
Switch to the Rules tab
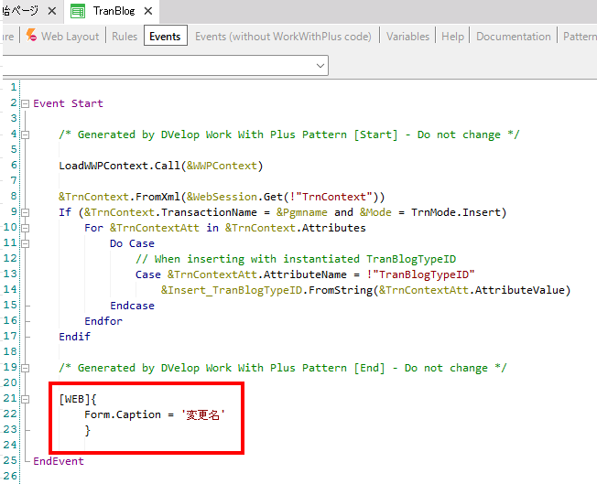125,37
